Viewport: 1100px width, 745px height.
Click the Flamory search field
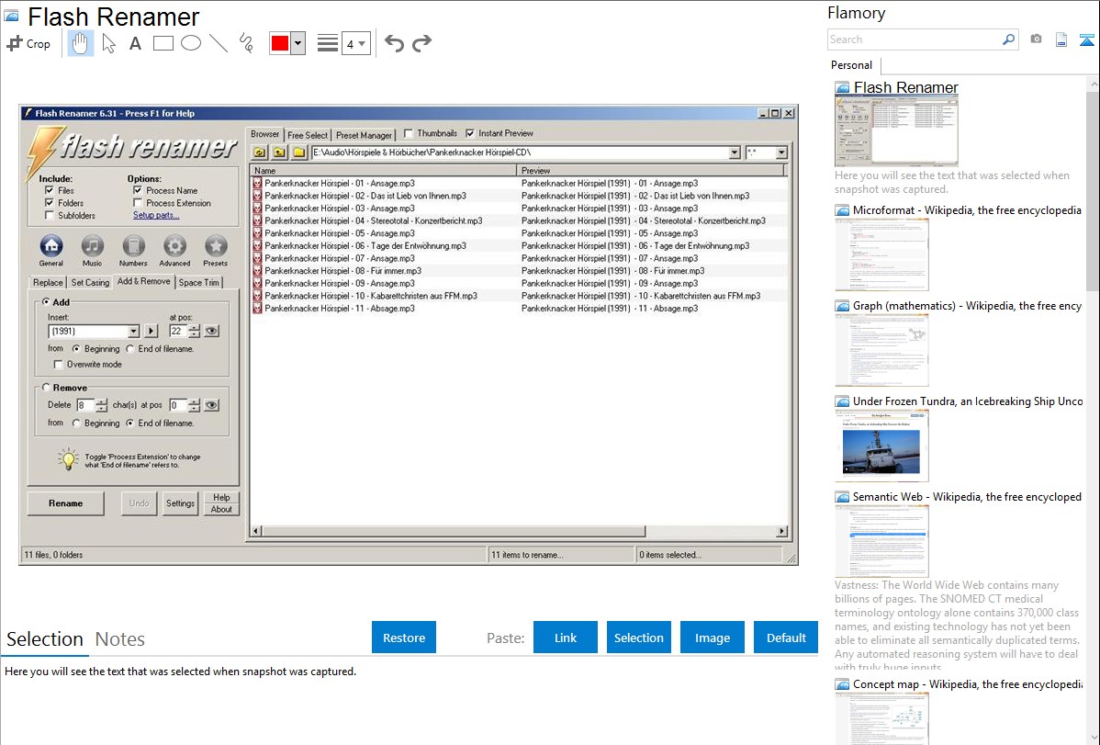tap(914, 40)
